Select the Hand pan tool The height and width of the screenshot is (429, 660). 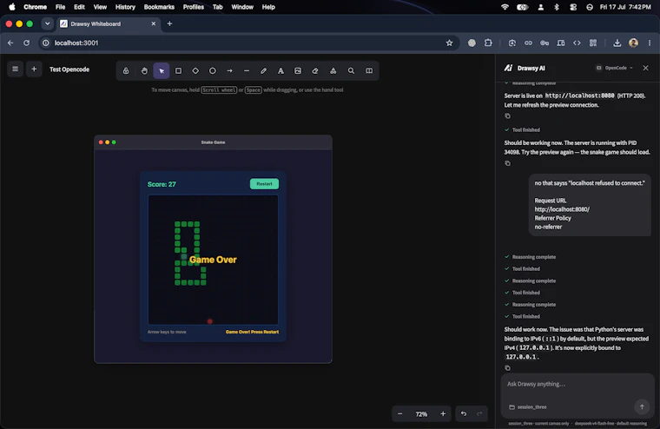click(x=144, y=70)
